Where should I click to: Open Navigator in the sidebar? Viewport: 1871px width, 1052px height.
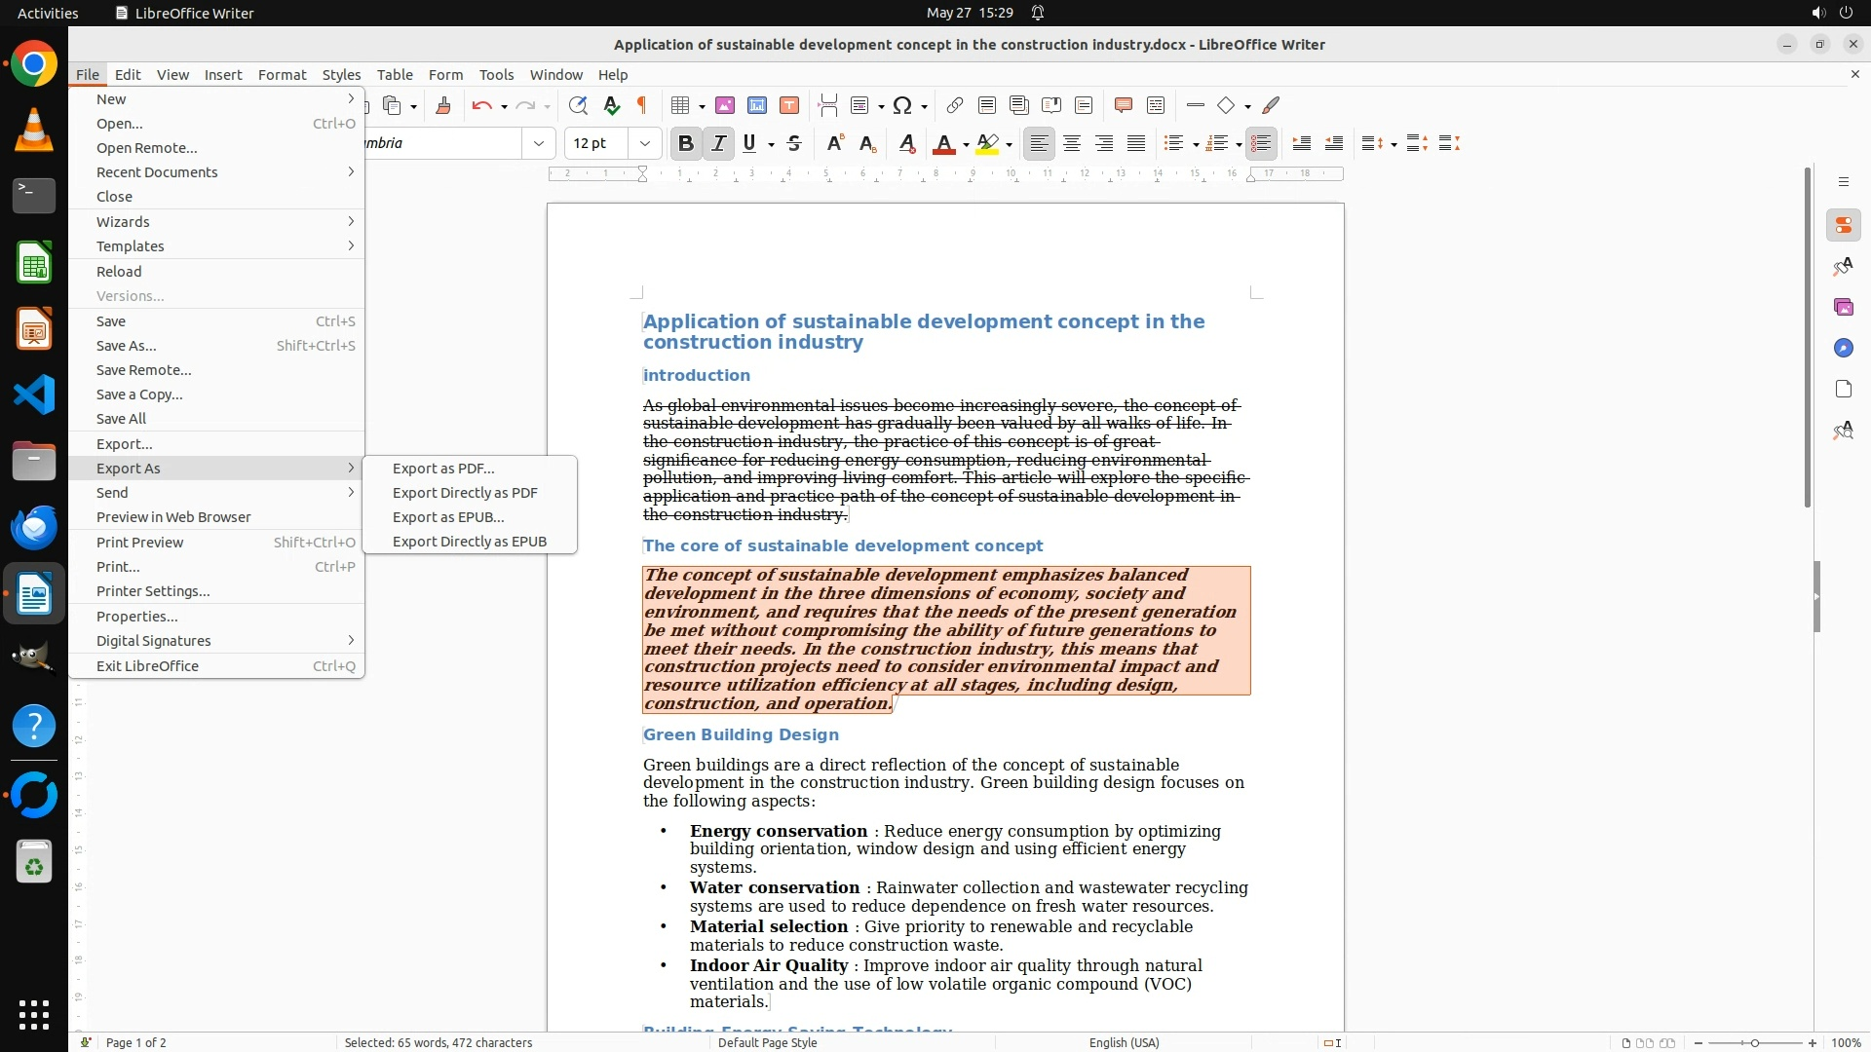[x=1843, y=348]
